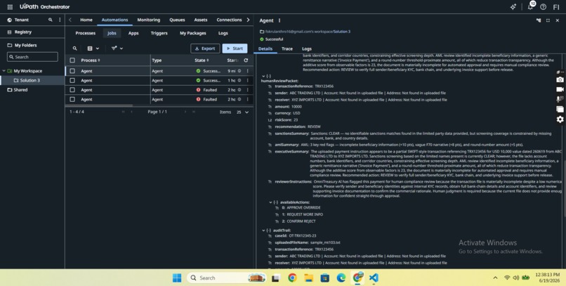
Task: Open the gallery icon in overlay toolbar
Action: click(560, 109)
